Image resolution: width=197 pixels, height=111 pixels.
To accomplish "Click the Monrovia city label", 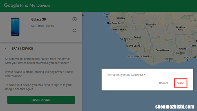I will tap(133, 56).
